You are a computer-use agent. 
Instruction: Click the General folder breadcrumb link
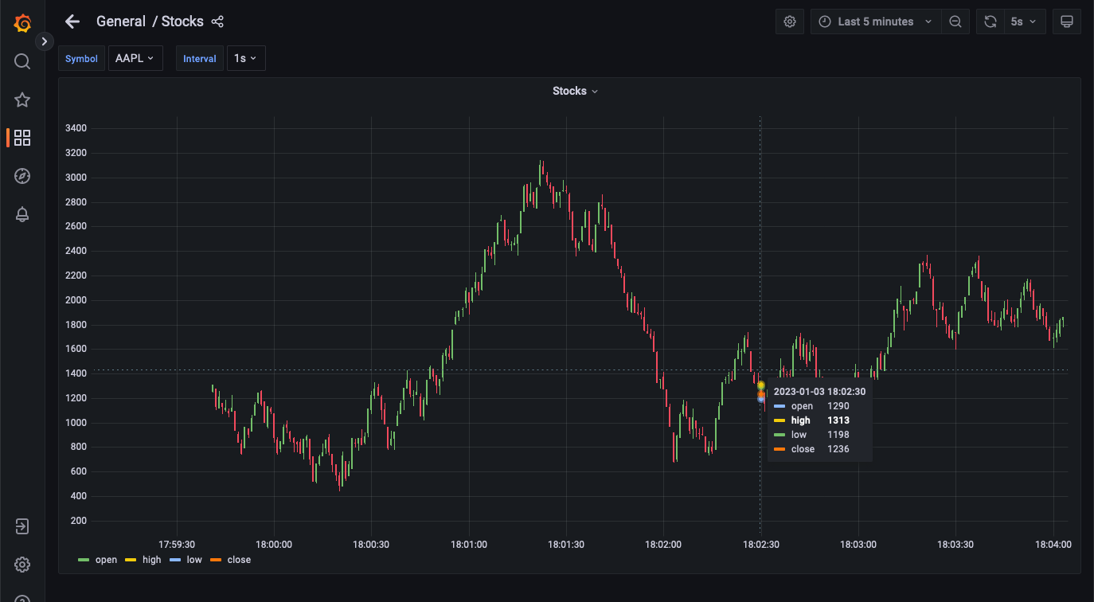click(x=120, y=21)
